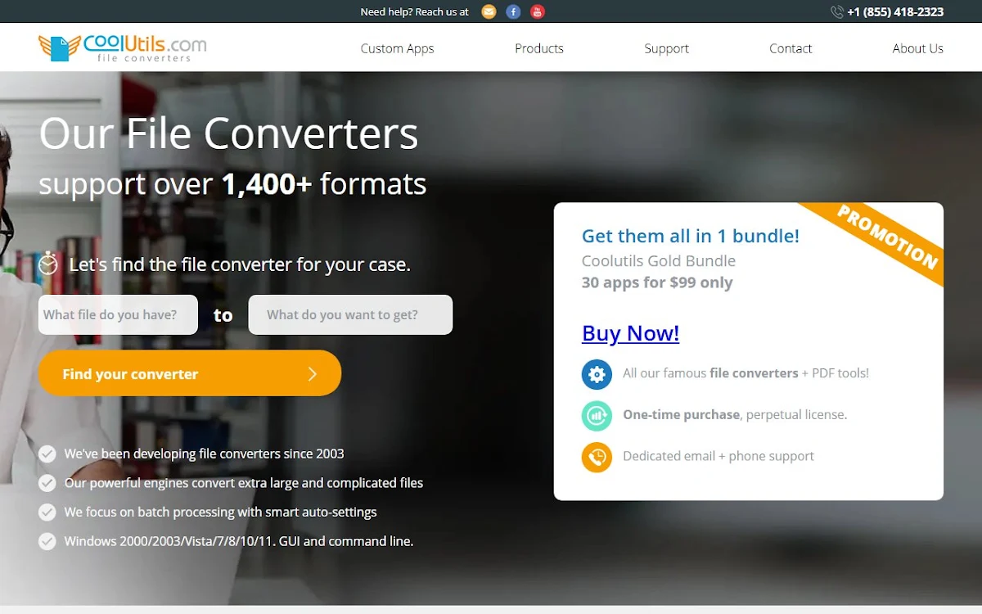Click the phone handset icon
982x614 pixels.
tap(837, 11)
